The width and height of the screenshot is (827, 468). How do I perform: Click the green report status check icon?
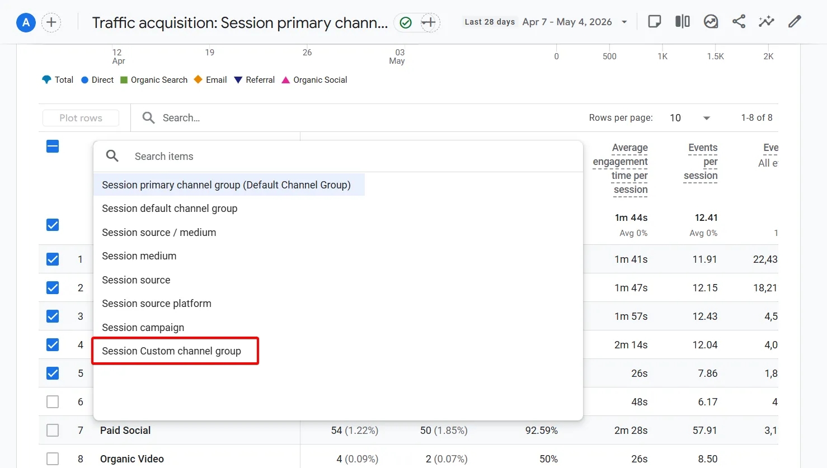coord(406,22)
